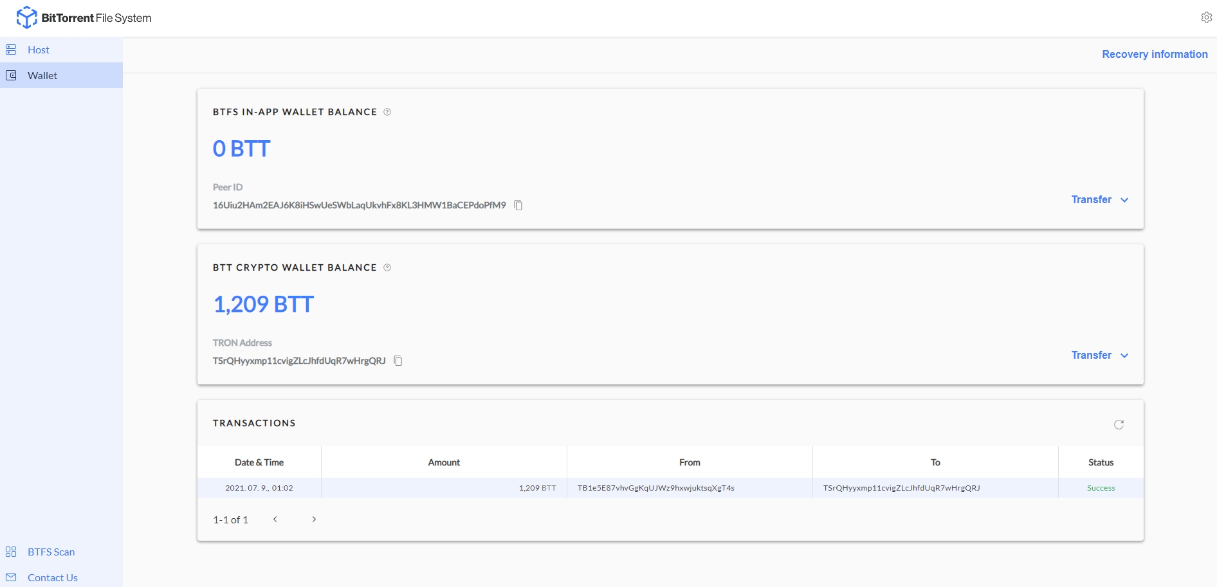The height and width of the screenshot is (587, 1217).
Task: Click the 1-1 of 1 pagination text
Action: [x=230, y=519]
